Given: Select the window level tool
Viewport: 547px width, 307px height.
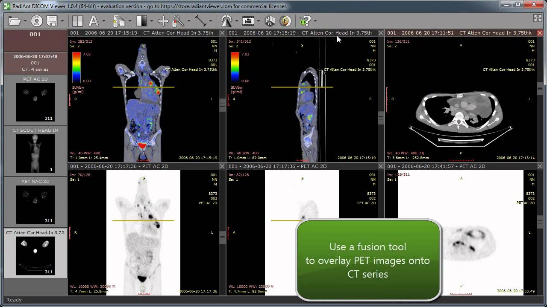Looking at the screenshot, I should pyautogui.click(x=142, y=21).
